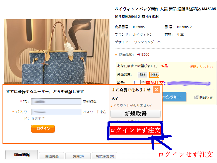Image resolution: width=217 pixels, height=163 pixels.
Task: Click the denim bag product image
Action: coord(57,52)
